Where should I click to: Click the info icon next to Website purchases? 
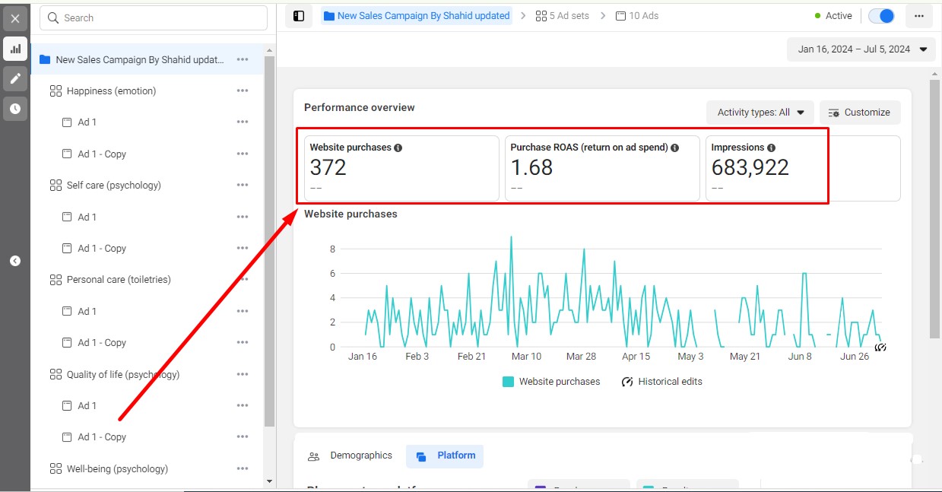tap(398, 148)
